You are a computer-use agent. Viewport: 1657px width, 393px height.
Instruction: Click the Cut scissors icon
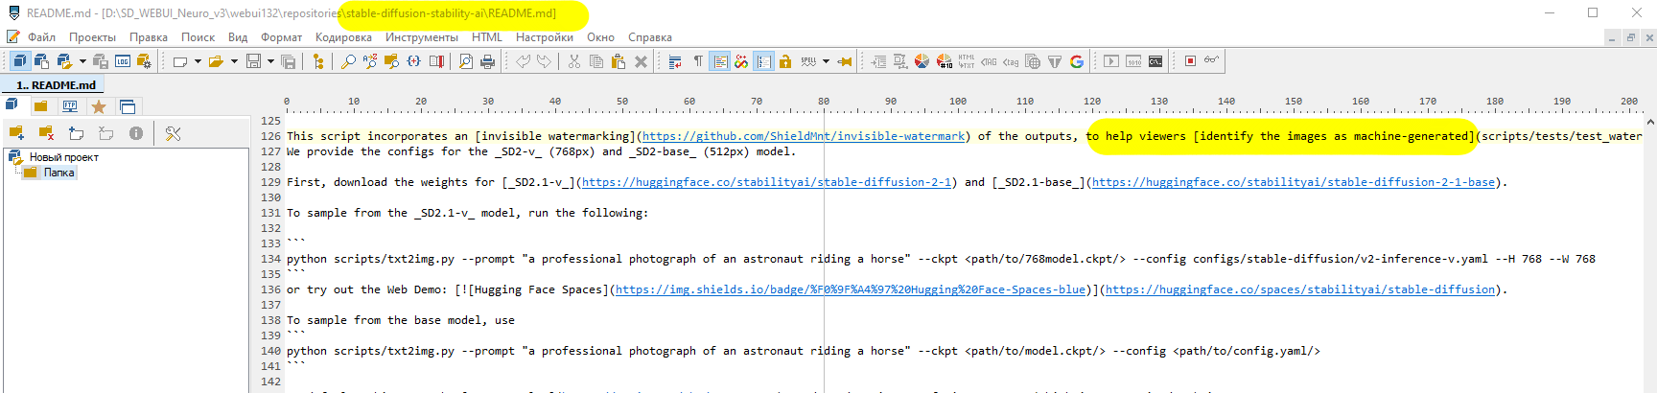click(x=574, y=61)
